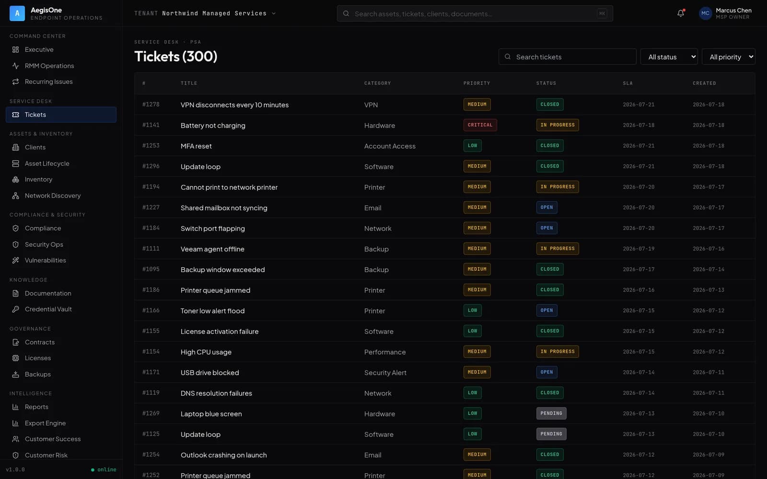
Task: Click the SLA column header
Action: tap(628, 83)
